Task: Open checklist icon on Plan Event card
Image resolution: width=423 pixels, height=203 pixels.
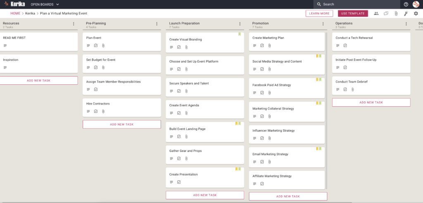Action: click(96, 45)
